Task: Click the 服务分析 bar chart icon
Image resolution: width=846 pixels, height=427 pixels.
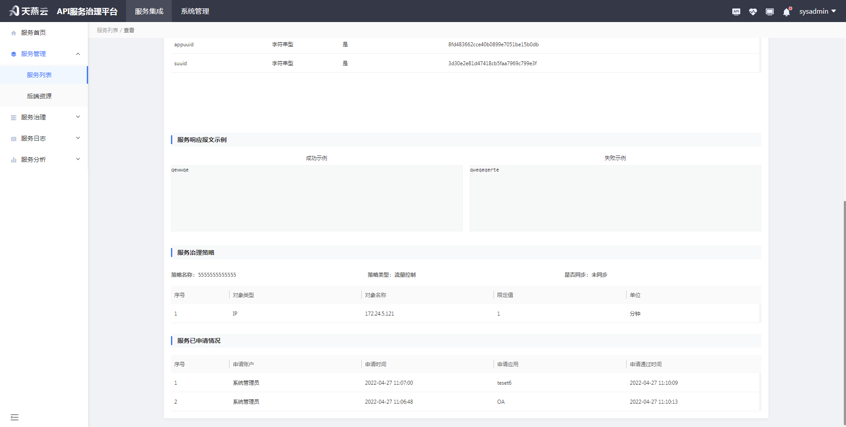Action: (x=13, y=159)
